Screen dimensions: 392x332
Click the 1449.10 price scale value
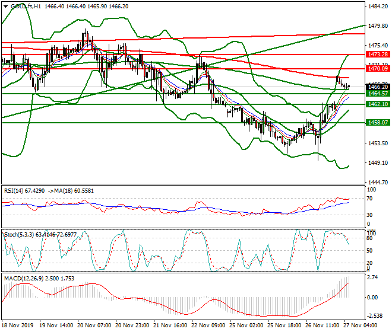coord(378,163)
